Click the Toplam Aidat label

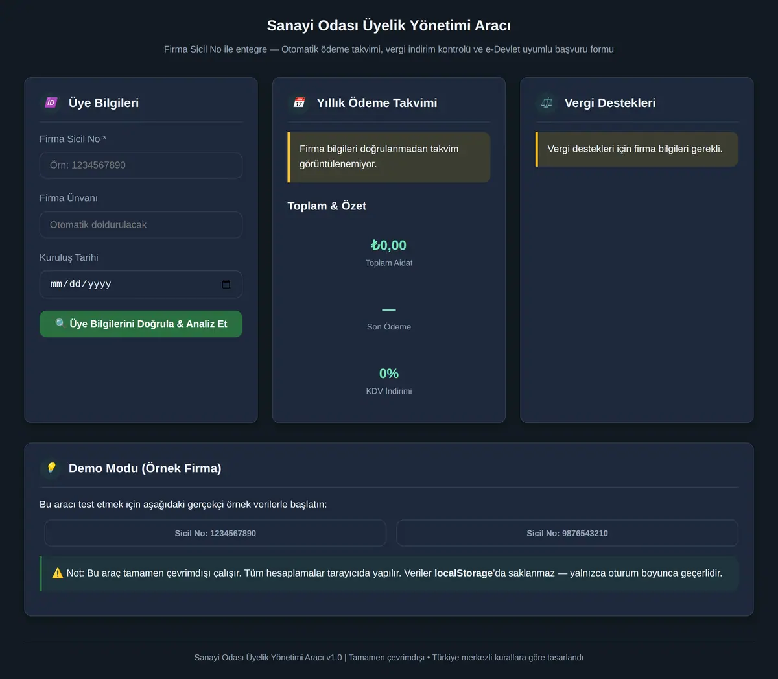[x=389, y=263]
